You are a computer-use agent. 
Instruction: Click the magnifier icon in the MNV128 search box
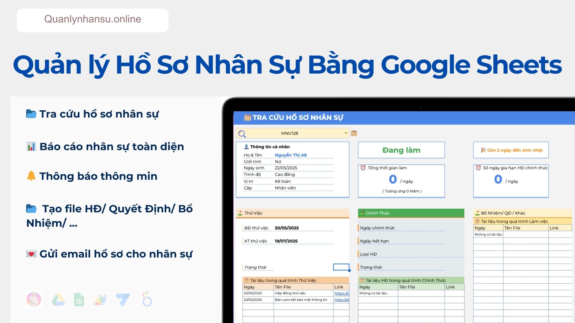242,134
